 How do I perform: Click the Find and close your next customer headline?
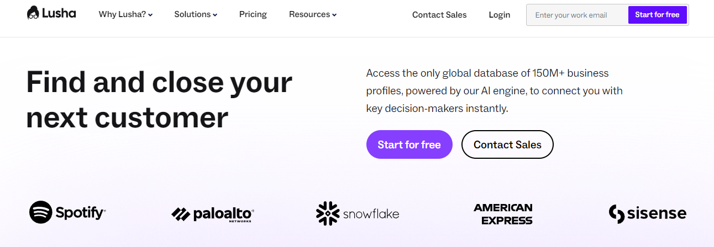159,100
